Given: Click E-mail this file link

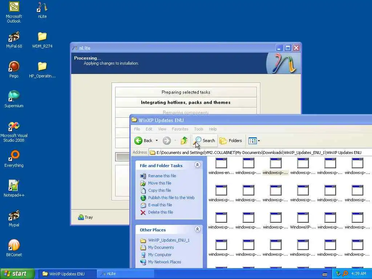Looking at the screenshot, I should pos(160,205).
